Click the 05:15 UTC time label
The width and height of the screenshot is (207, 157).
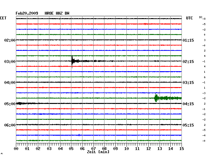(188, 125)
